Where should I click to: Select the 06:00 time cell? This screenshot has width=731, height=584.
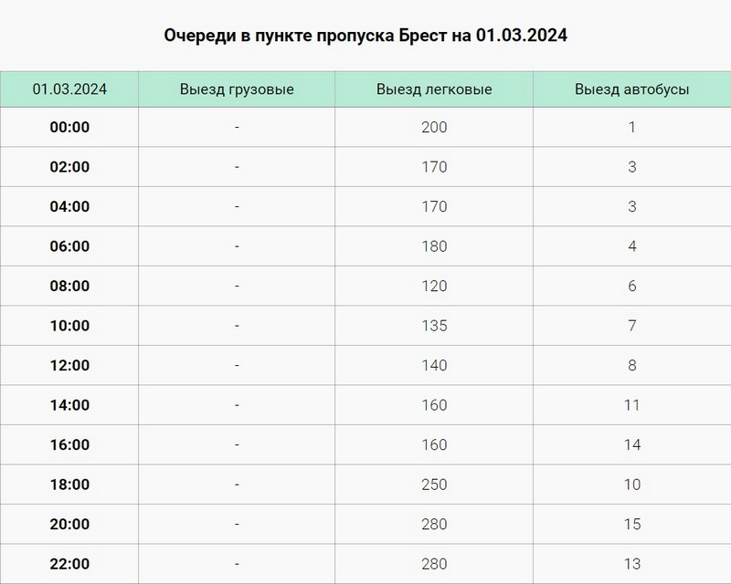[x=69, y=246]
